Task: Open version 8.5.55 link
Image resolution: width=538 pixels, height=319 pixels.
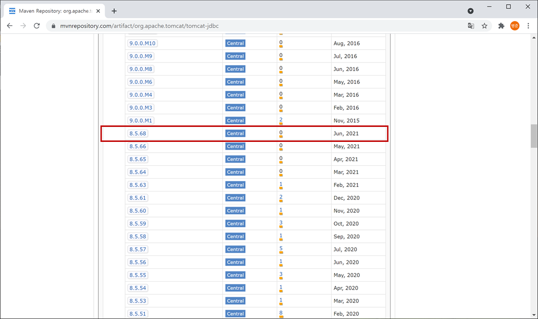Action: [138, 275]
